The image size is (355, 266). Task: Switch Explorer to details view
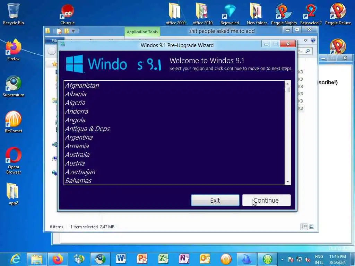(304, 227)
